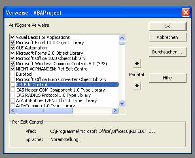Image resolution: width=195 pixels, height=158 pixels.
Task: Select 'Visual Basic For Applications' row text
Action: click(43, 37)
